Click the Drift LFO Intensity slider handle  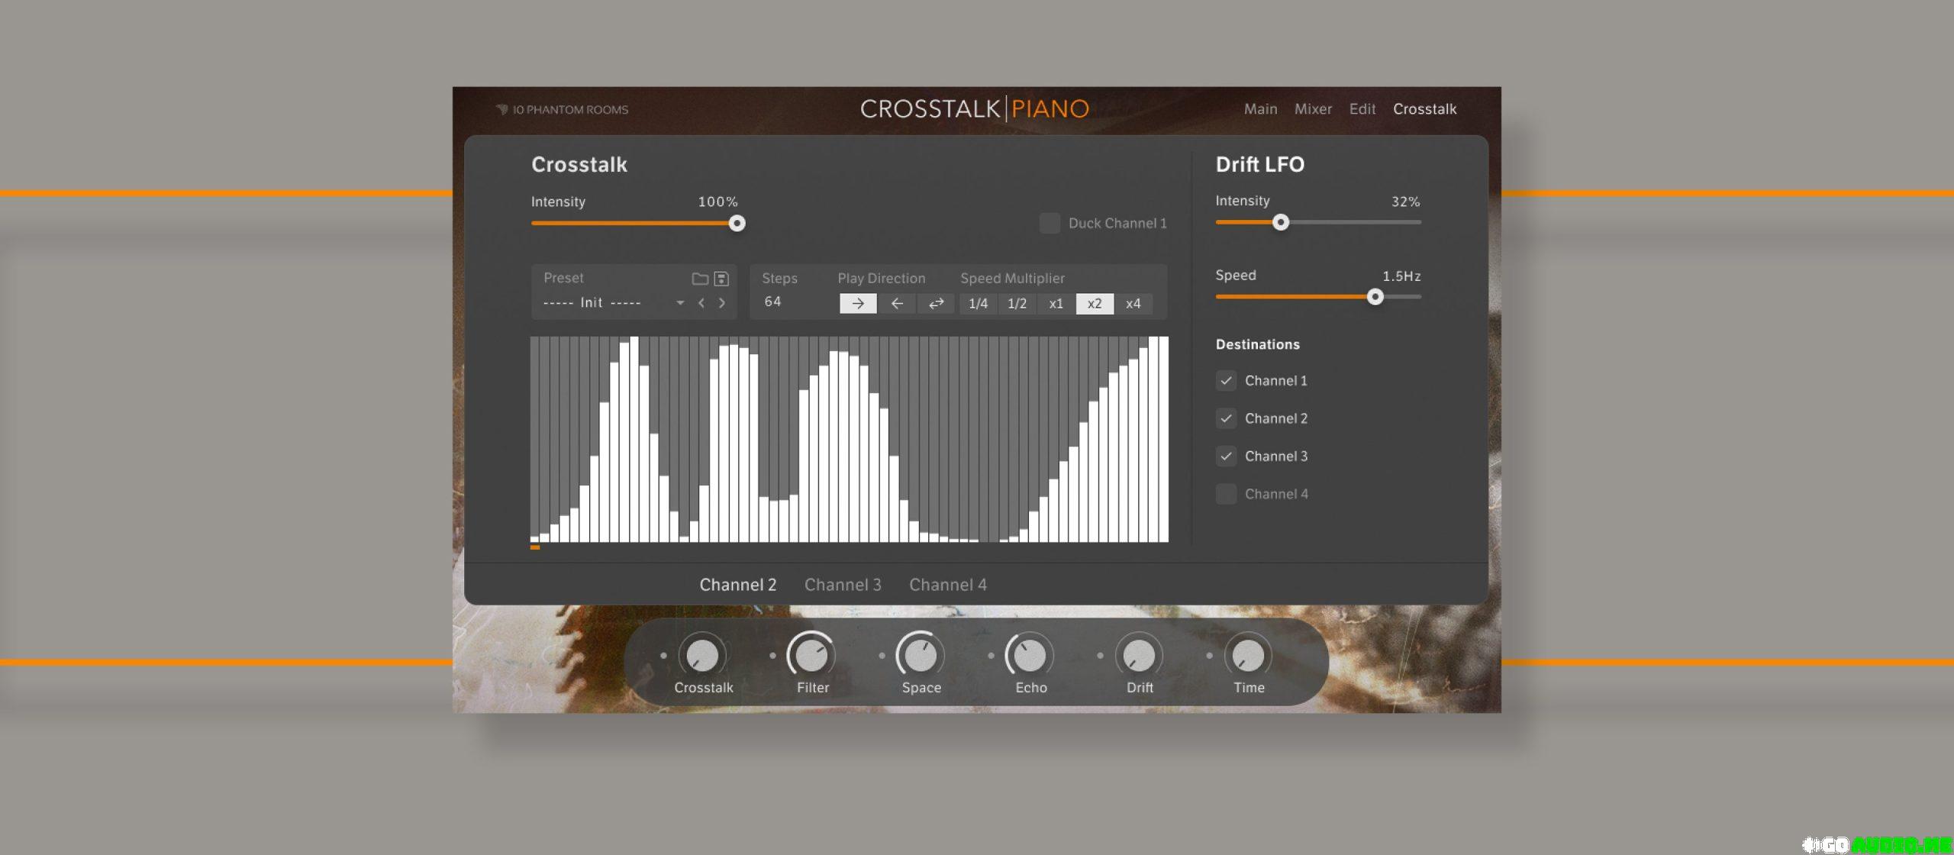1281,222
